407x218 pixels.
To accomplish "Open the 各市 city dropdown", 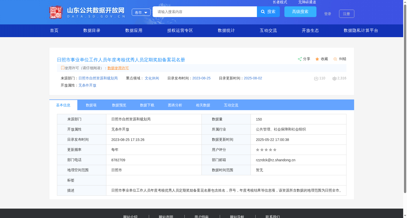I will 141,12.
